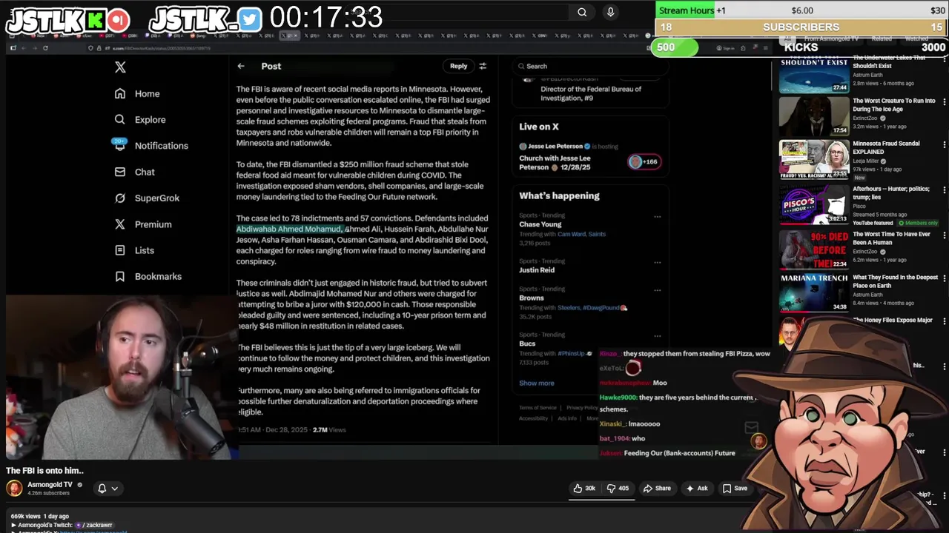Click the X Search field
The width and height of the screenshot is (949, 533).
point(589,66)
